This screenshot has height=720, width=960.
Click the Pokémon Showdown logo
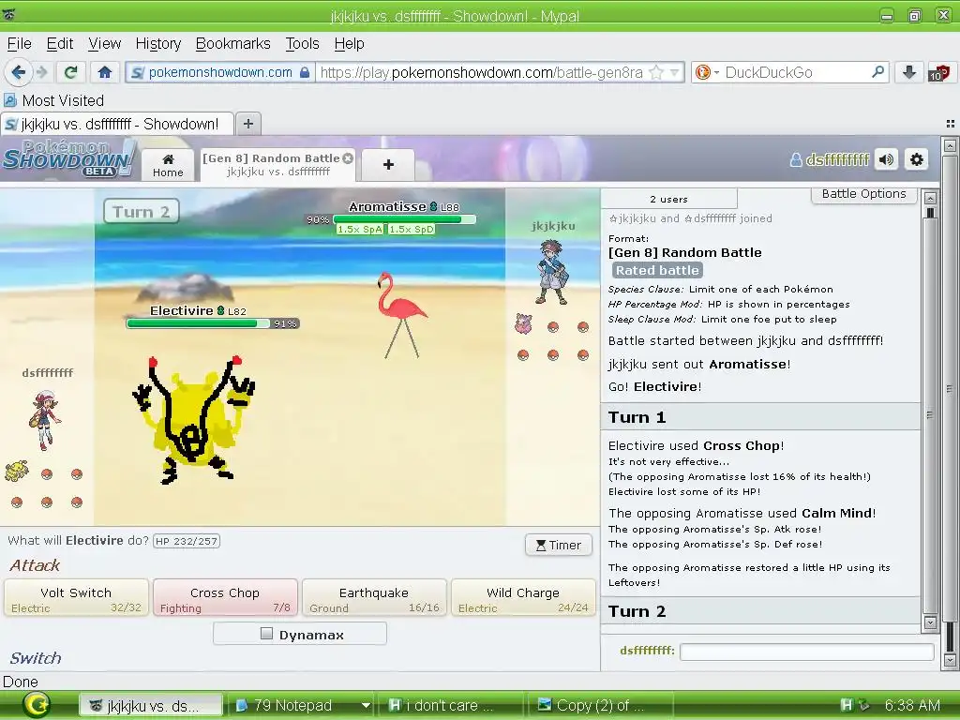tap(68, 158)
